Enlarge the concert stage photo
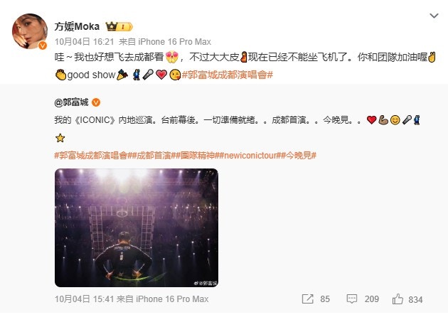 point(137,227)
